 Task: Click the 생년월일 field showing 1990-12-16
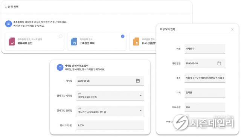coord(205,63)
